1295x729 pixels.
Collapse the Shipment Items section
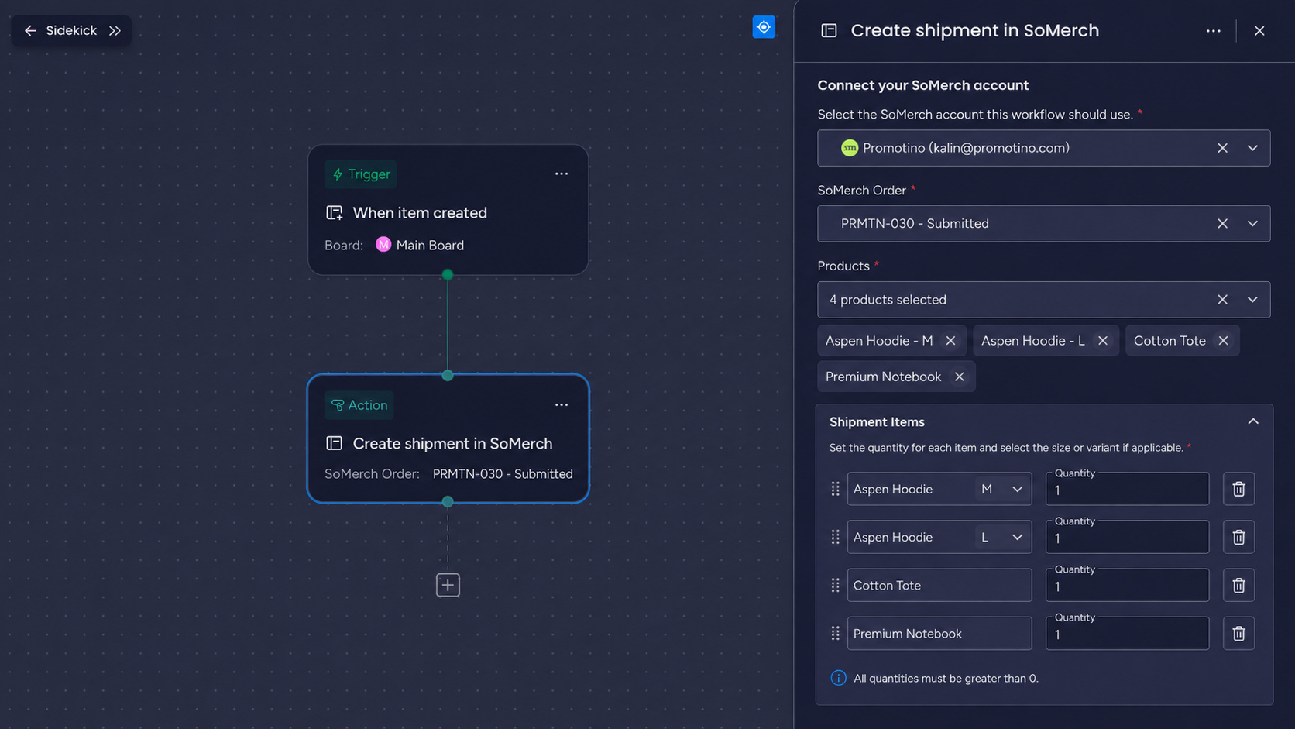pyautogui.click(x=1253, y=421)
